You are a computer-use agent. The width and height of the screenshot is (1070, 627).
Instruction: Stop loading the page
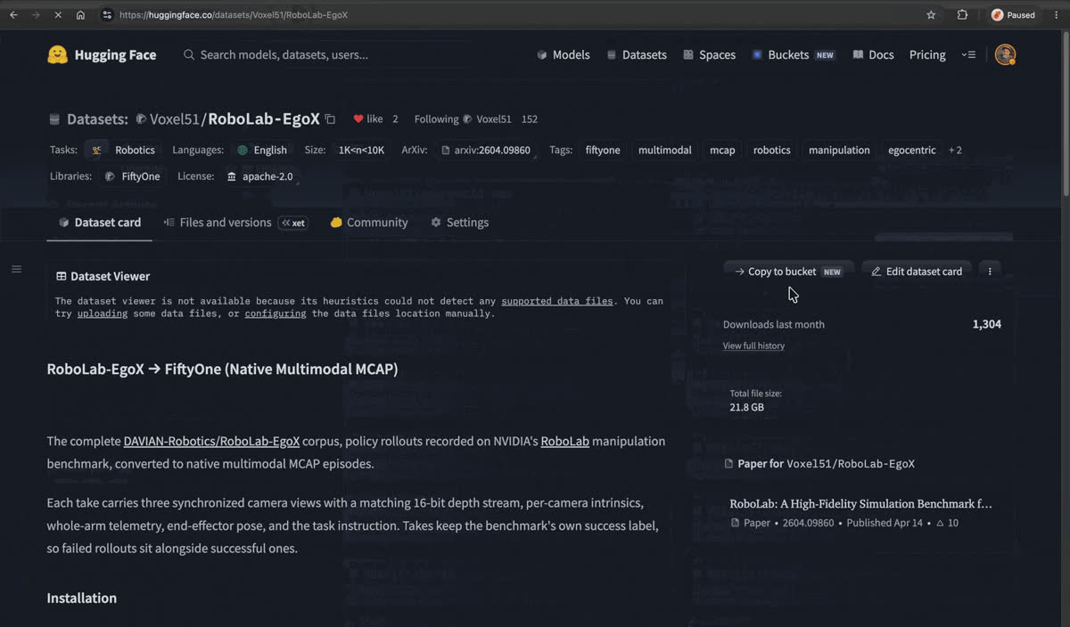coord(56,15)
